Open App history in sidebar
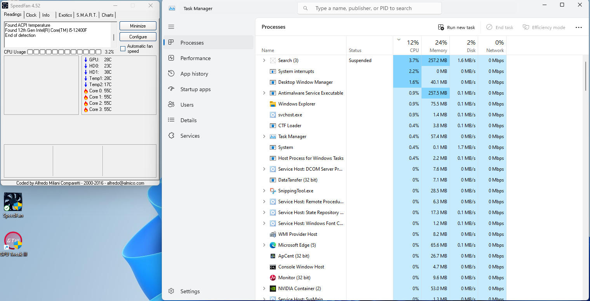The width and height of the screenshot is (590, 301). [x=208, y=74]
